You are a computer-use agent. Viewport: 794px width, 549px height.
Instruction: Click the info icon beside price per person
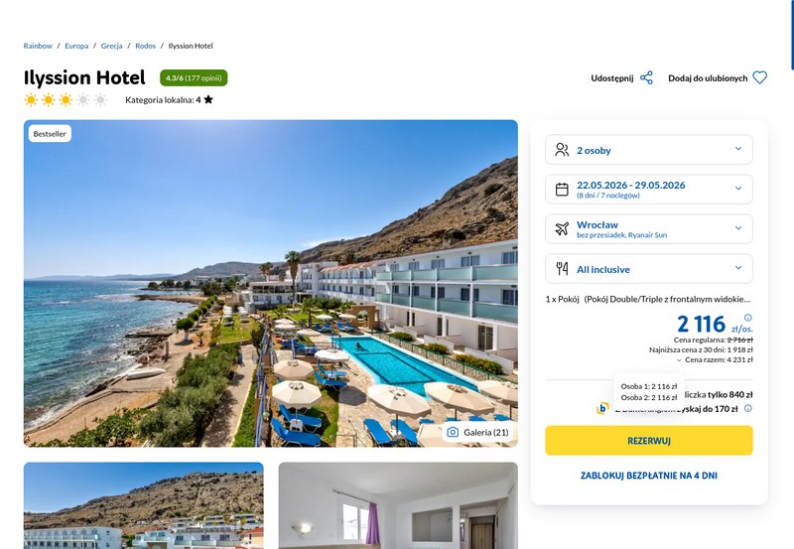(748, 318)
